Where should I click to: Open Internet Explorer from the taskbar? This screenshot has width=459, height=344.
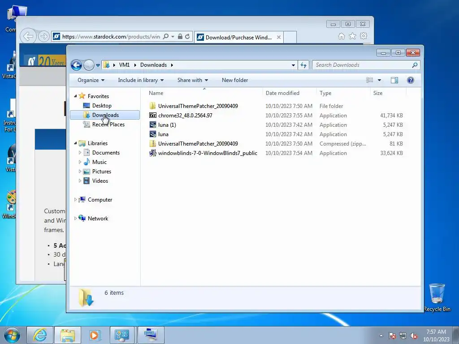pos(40,335)
